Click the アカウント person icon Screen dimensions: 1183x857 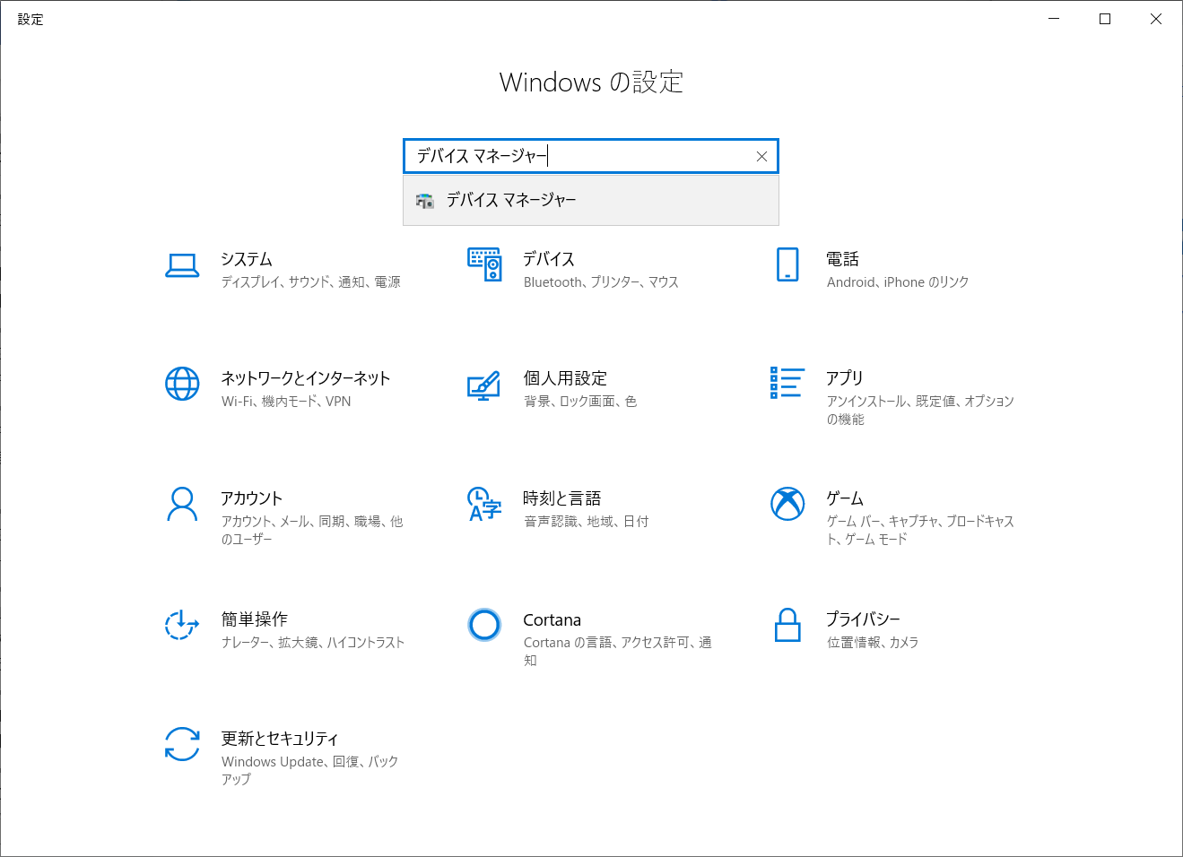[x=182, y=504]
